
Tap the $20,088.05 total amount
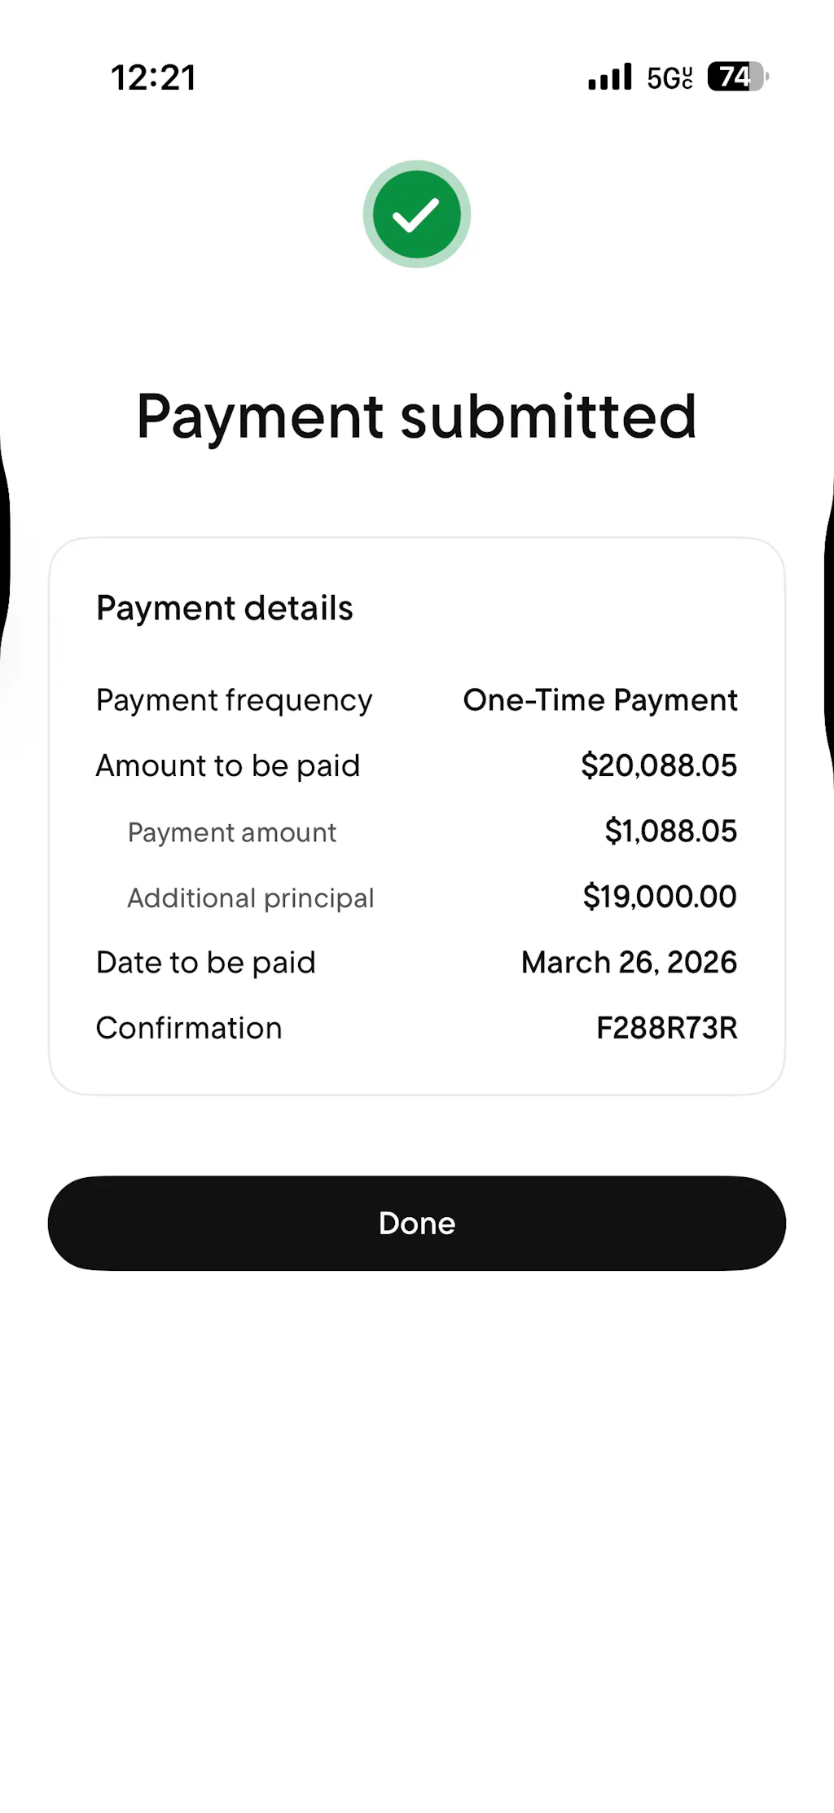coord(658,765)
